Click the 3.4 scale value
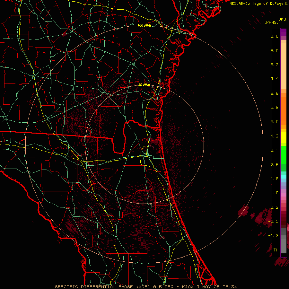Viewport: 289px width, 289px height. point(275,150)
